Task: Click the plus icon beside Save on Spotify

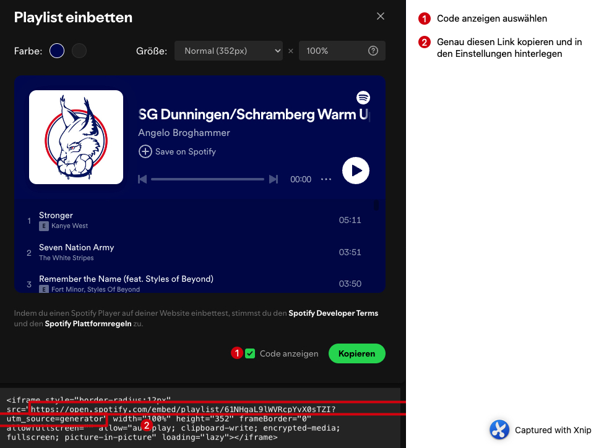Action: 145,151
